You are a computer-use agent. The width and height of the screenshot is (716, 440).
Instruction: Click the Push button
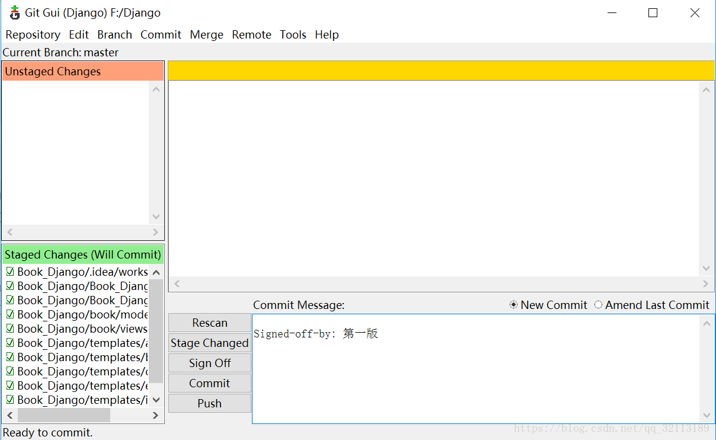click(210, 403)
